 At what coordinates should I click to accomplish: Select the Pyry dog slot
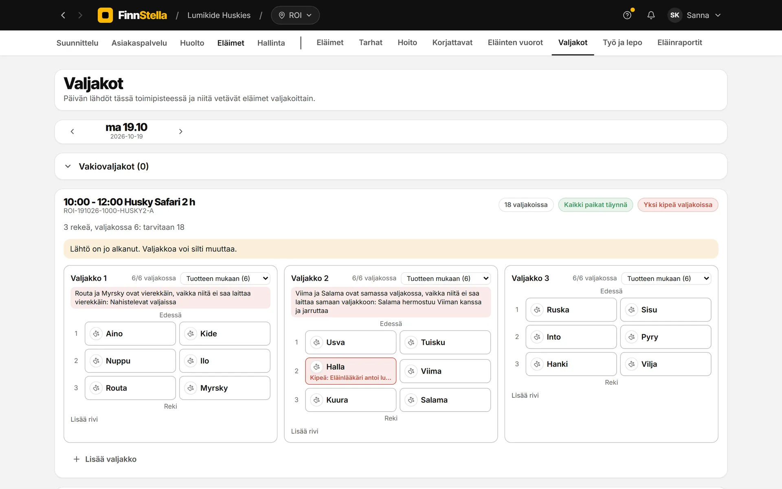[666, 337]
